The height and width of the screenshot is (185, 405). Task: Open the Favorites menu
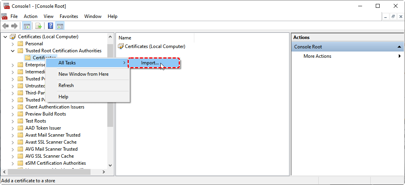69,16
